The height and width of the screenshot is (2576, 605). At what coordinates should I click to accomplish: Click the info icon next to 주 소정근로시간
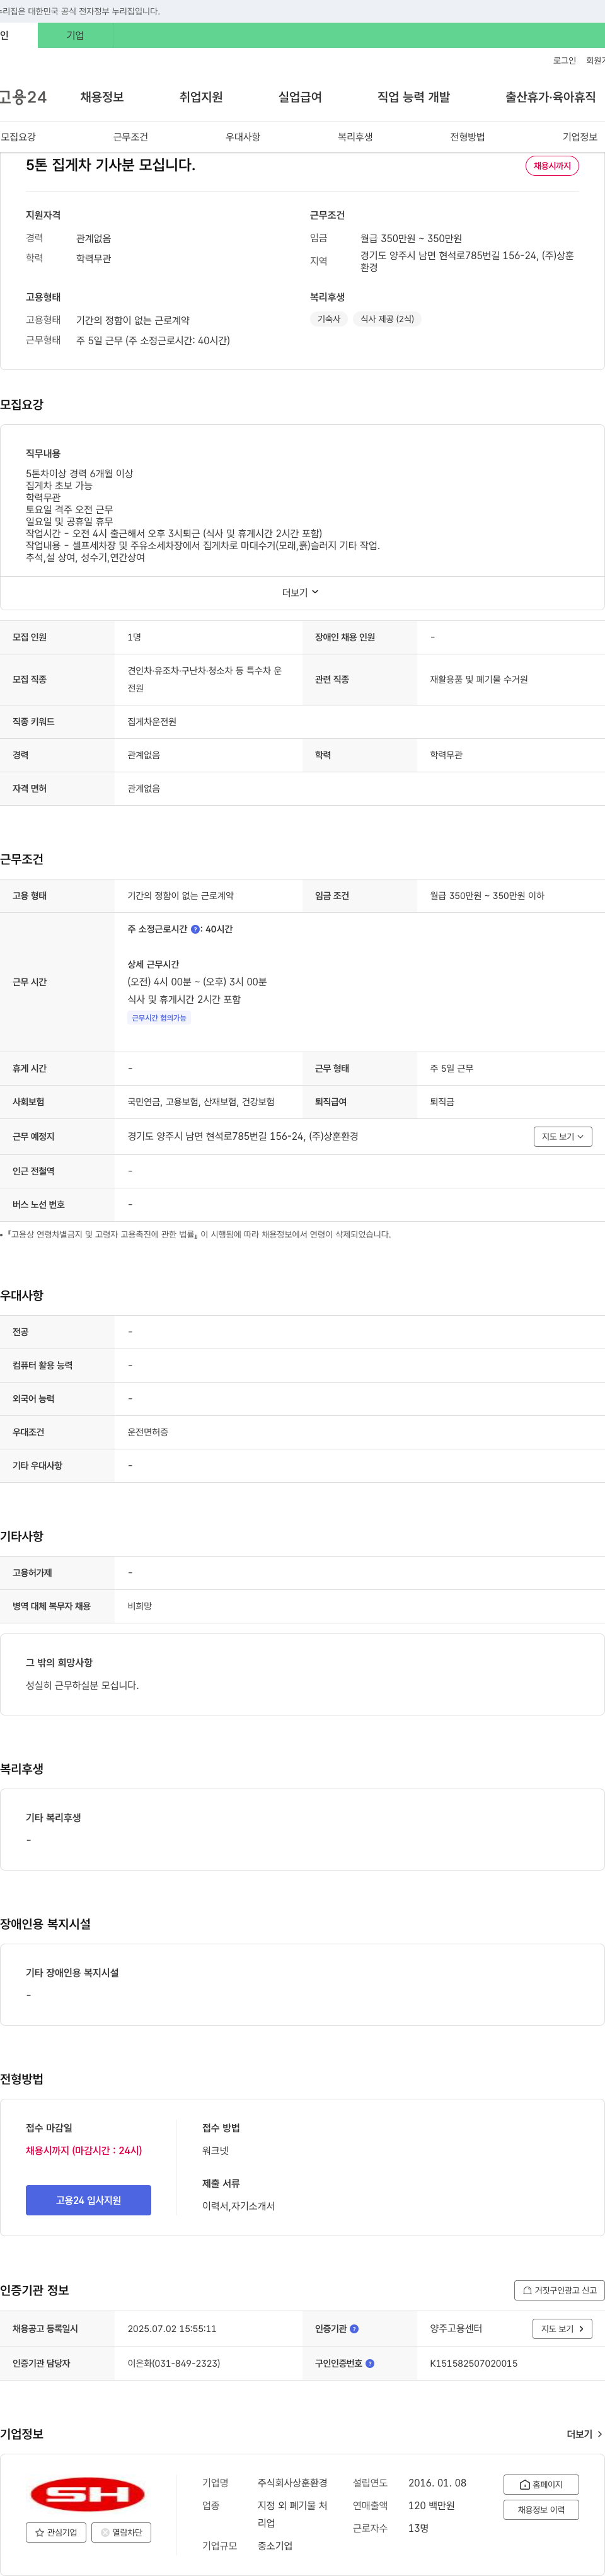195,929
